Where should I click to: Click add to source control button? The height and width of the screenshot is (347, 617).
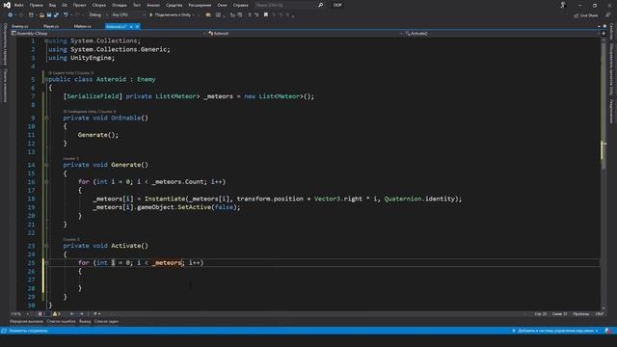(555, 331)
